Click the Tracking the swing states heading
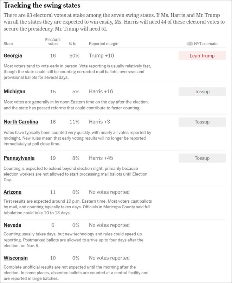232x283 pixels. (x=42, y=5)
